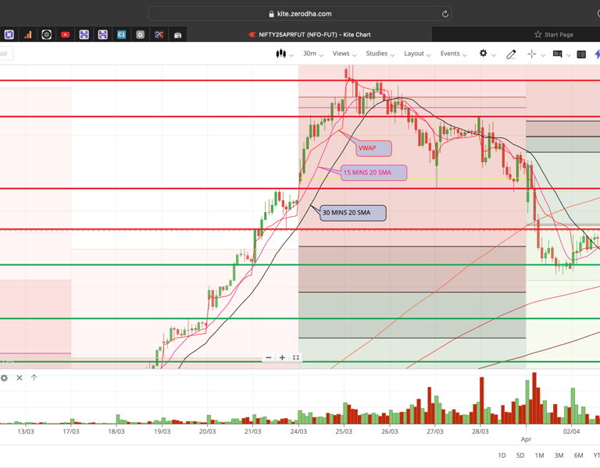The height and width of the screenshot is (468, 600).
Task: Open the Layout dropdown menu
Action: pos(417,54)
